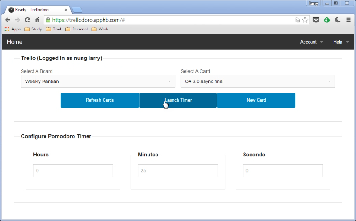Viewport: 356px width, 221px height.
Task: Open the Study bookmarks folder
Action: [x=33, y=29]
